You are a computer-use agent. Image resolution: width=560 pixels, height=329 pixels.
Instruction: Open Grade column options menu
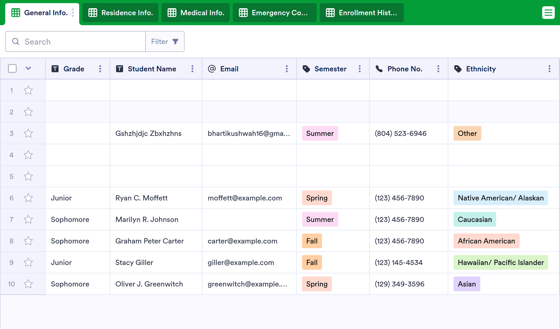click(x=100, y=69)
